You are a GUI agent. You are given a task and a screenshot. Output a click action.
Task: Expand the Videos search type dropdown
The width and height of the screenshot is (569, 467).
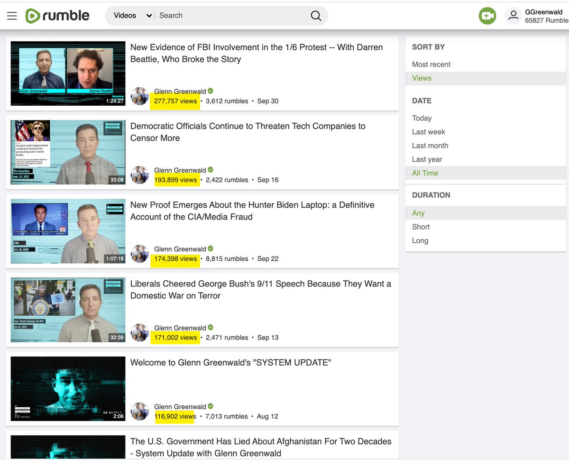pyautogui.click(x=132, y=16)
